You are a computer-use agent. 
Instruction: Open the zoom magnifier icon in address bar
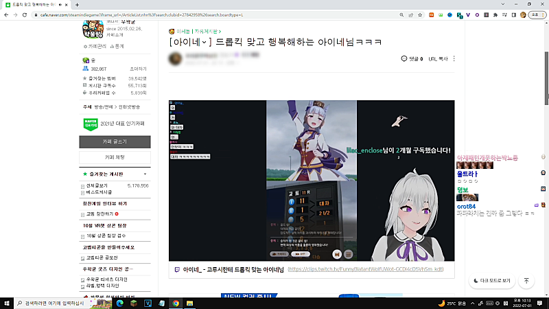coord(401,15)
